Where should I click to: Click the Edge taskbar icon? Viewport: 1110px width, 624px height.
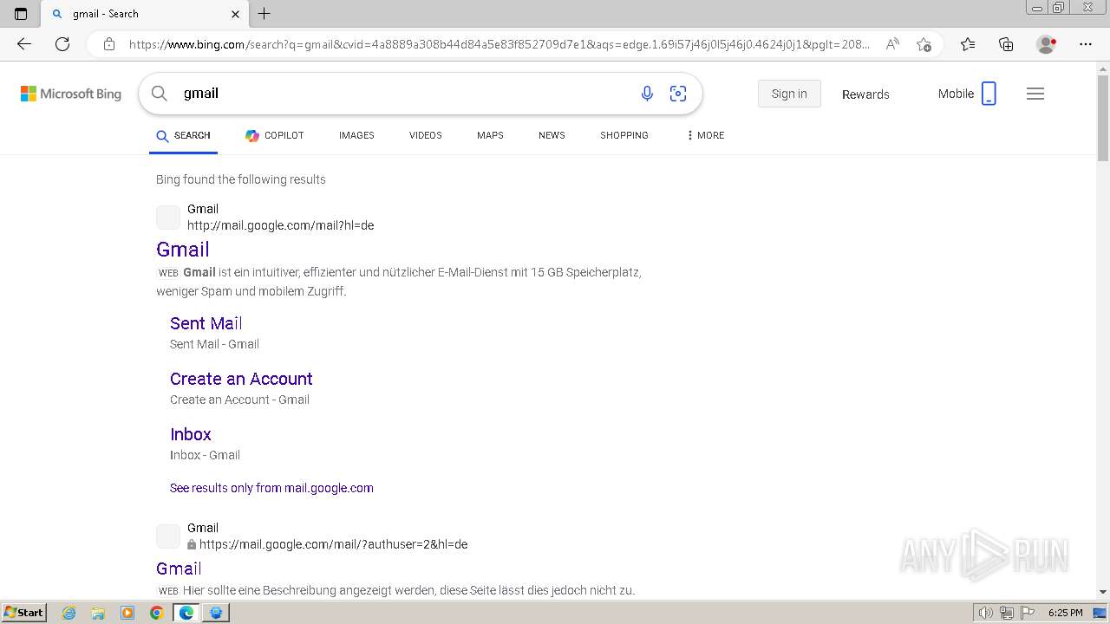(x=186, y=613)
